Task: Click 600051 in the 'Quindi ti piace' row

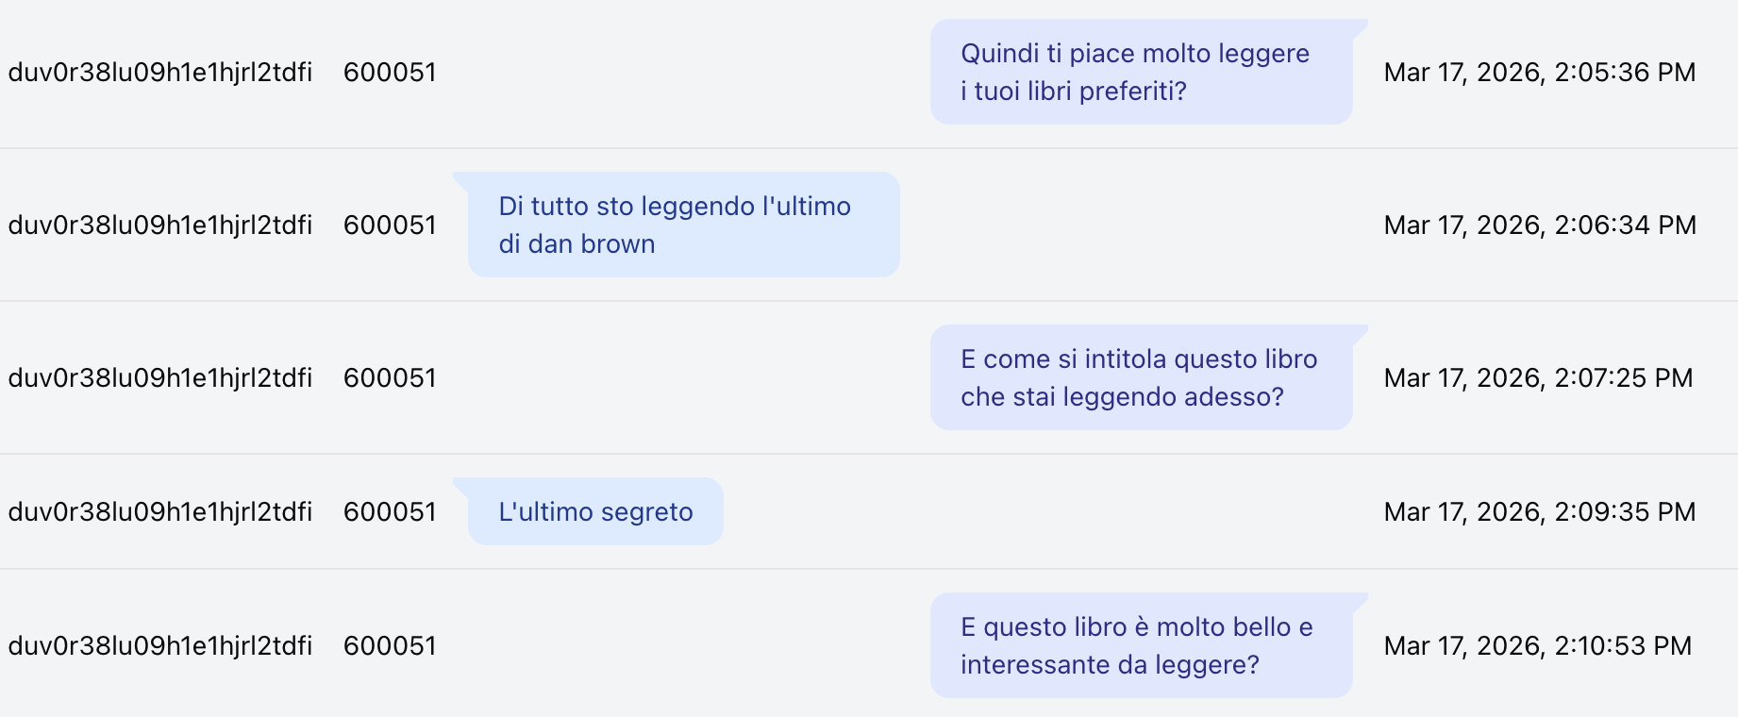Action: click(390, 73)
